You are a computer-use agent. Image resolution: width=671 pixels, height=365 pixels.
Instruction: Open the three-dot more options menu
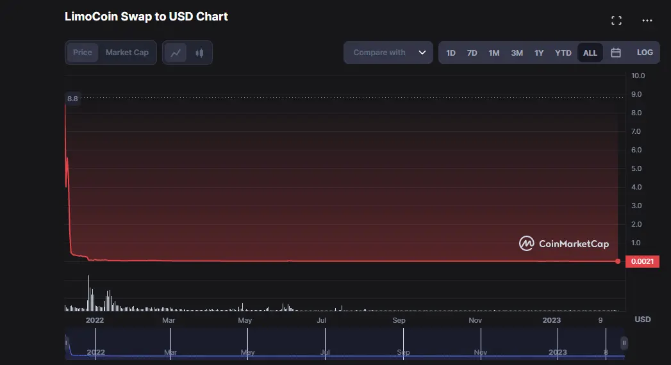click(647, 20)
